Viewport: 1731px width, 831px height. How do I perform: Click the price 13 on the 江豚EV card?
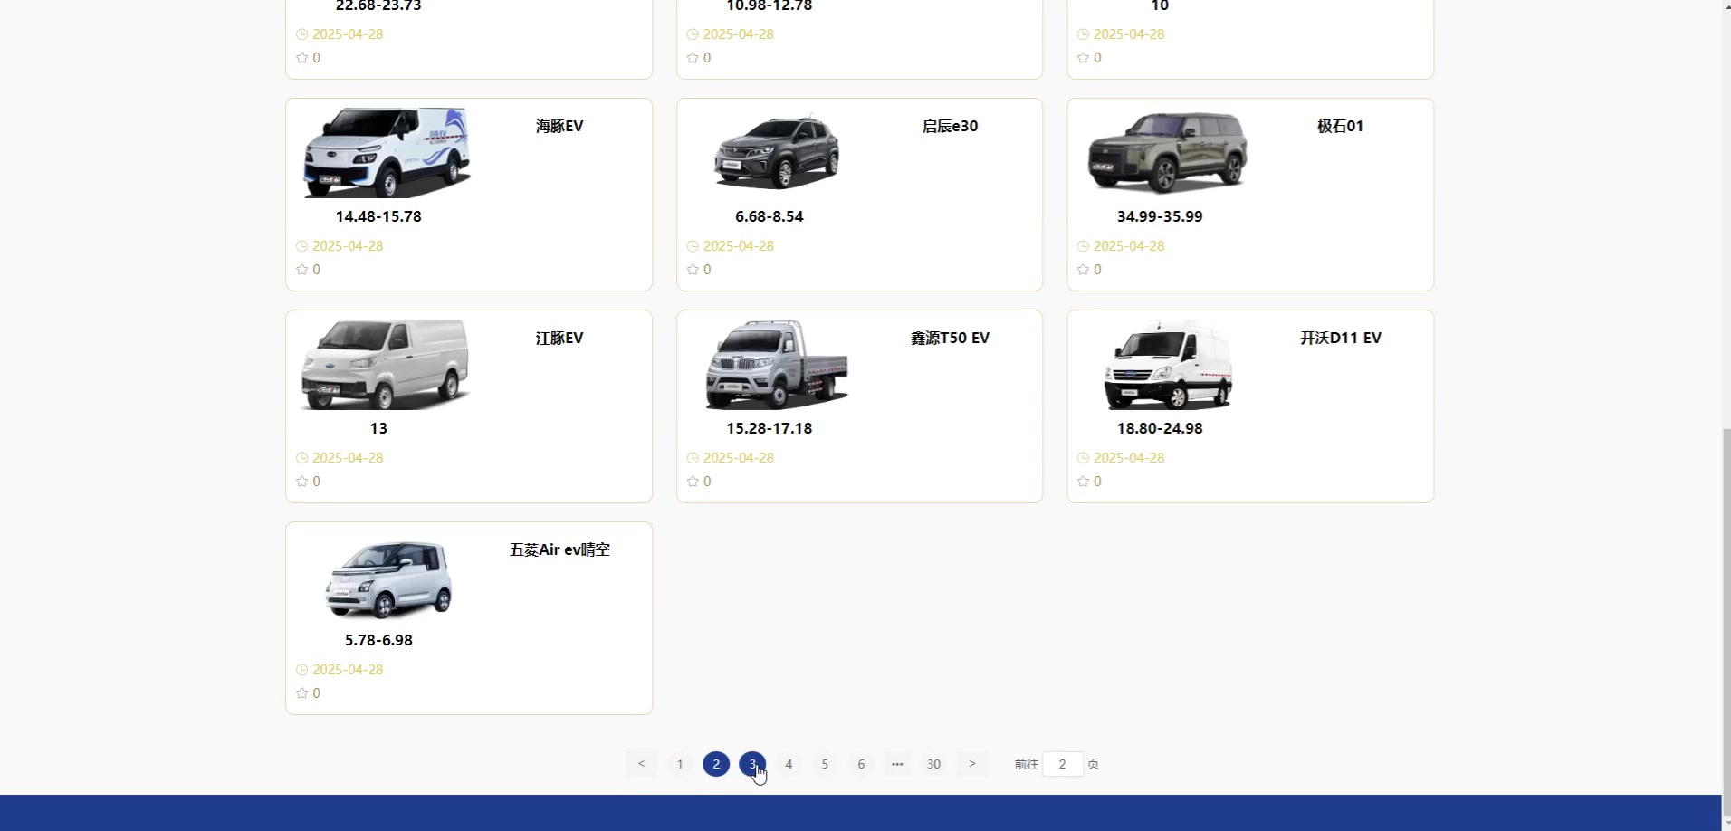[x=378, y=428]
